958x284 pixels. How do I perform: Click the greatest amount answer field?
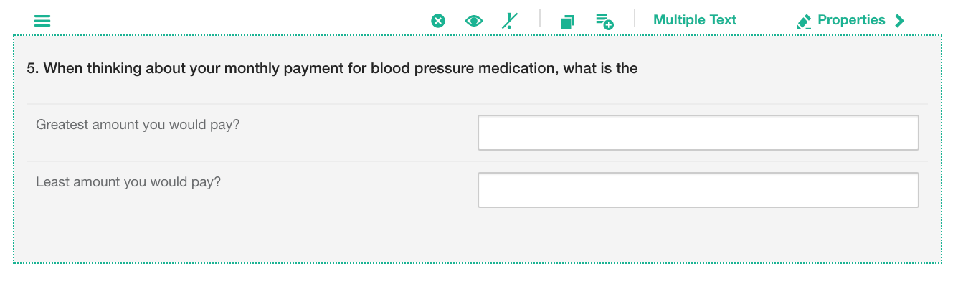click(x=698, y=133)
